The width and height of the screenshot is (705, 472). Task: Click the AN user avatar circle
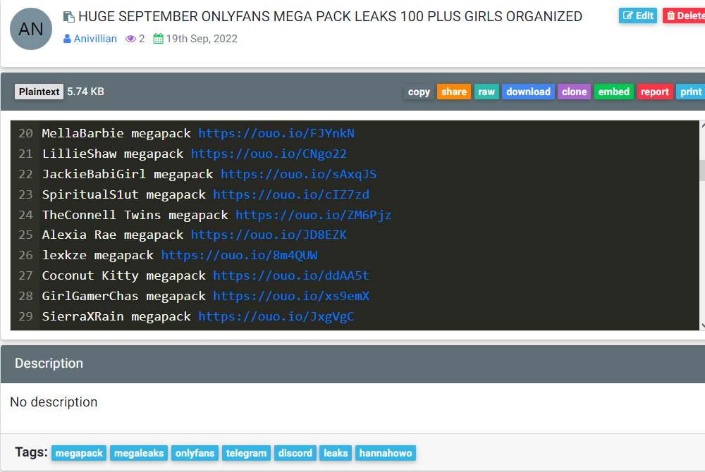click(31, 29)
